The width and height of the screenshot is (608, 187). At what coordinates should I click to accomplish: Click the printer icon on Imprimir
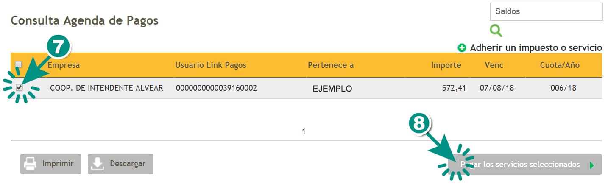pyautogui.click(x=29, y=164)
